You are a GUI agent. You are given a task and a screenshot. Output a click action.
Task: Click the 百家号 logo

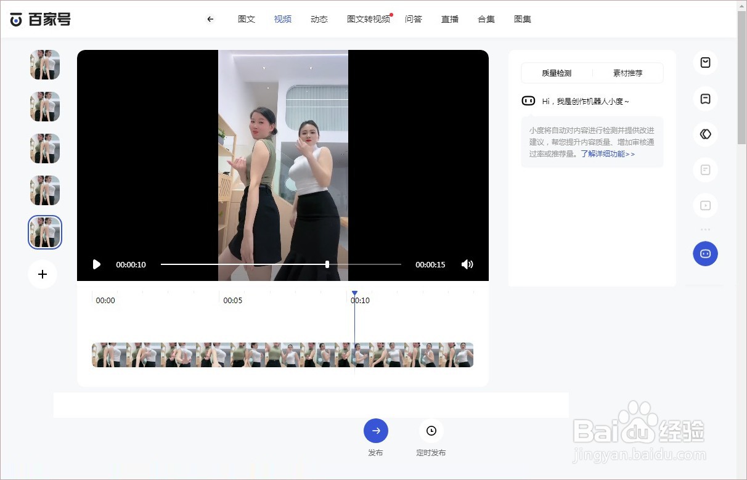click(x=41, y=19)
